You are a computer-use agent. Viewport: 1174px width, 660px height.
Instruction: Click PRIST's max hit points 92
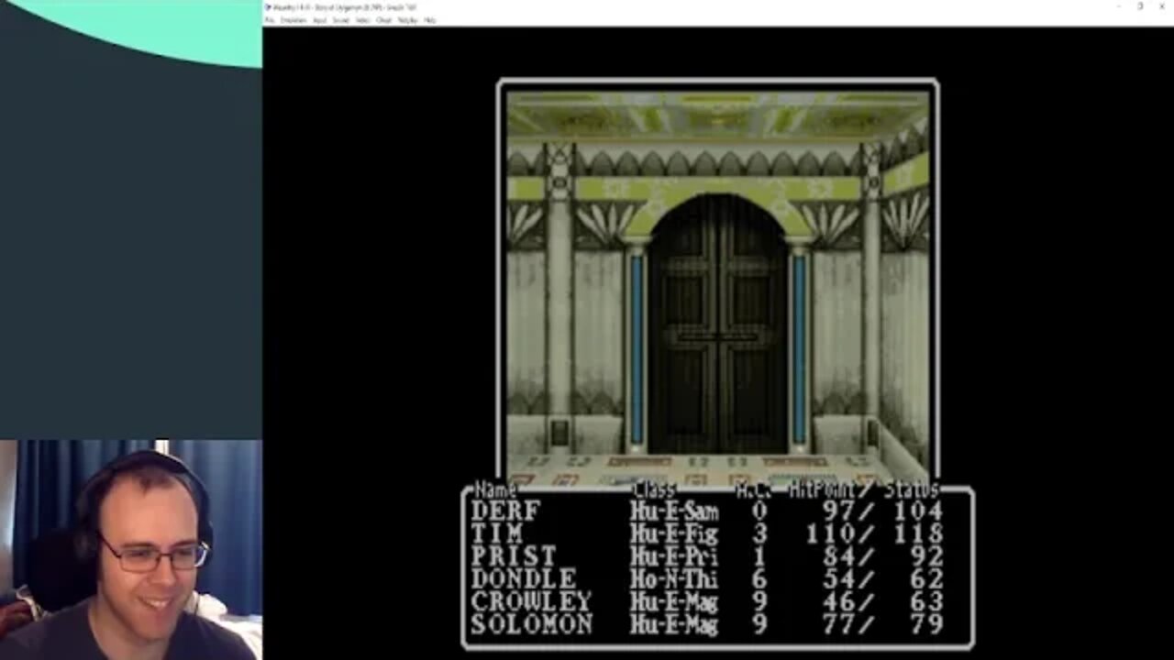coord(927,557)
